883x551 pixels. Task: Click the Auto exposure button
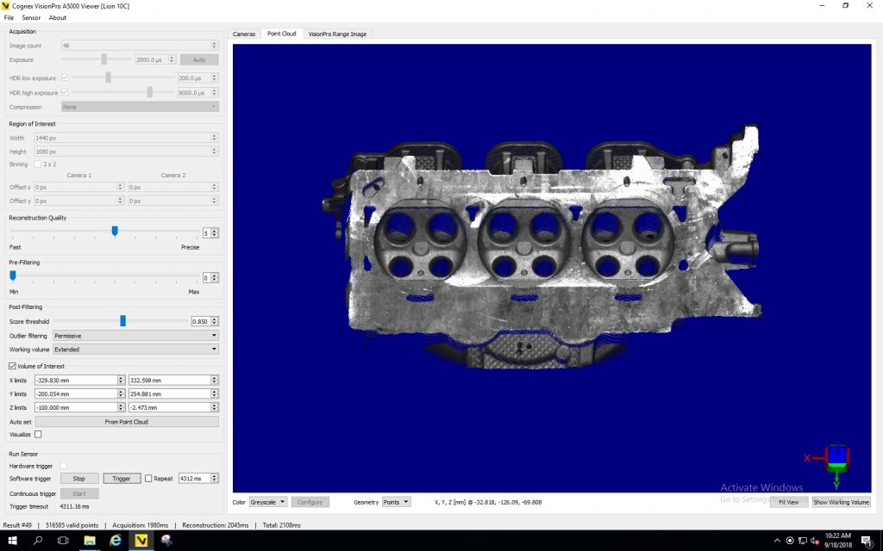click(199, 59)
